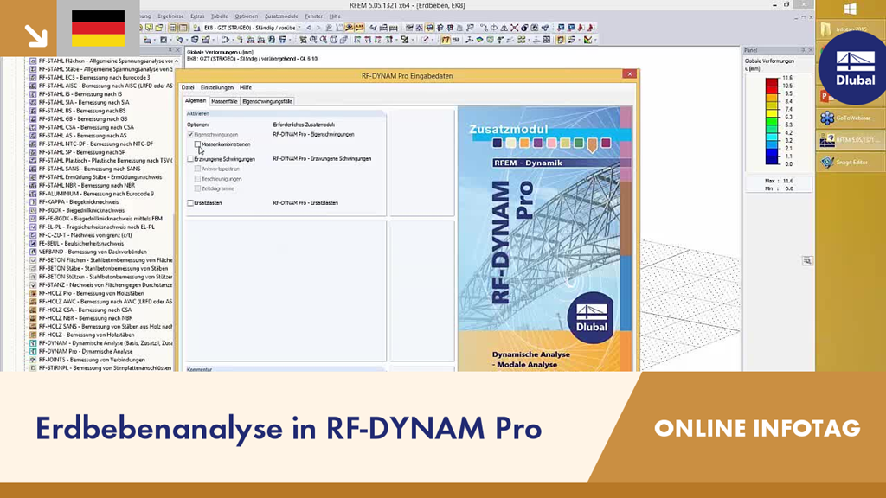Viewport: 886px width, 498px height.
Task: Switch to Eigenschwingungsfälle tab
Action: (267, 101)
